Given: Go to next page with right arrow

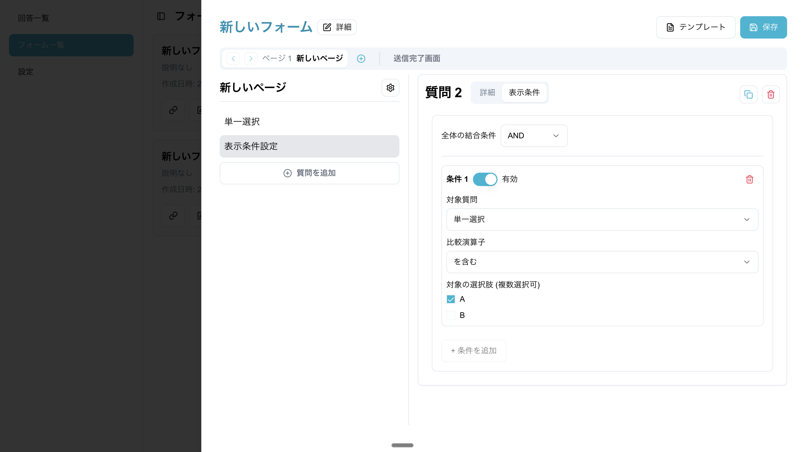Looking at the screenshot, I should click(x=251, y=59).
